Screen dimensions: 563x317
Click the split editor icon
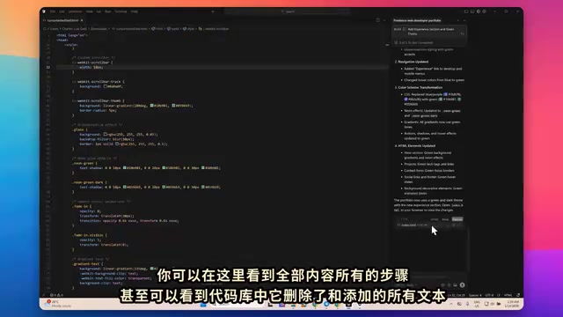377,20
